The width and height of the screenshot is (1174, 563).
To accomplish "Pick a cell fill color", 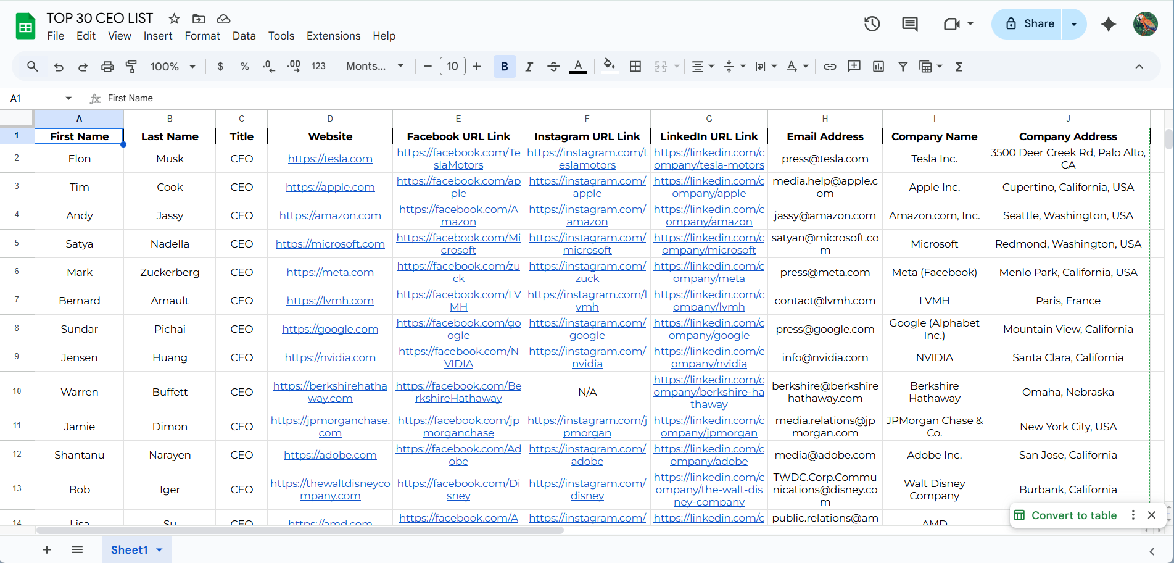I will tap(609, 67).
